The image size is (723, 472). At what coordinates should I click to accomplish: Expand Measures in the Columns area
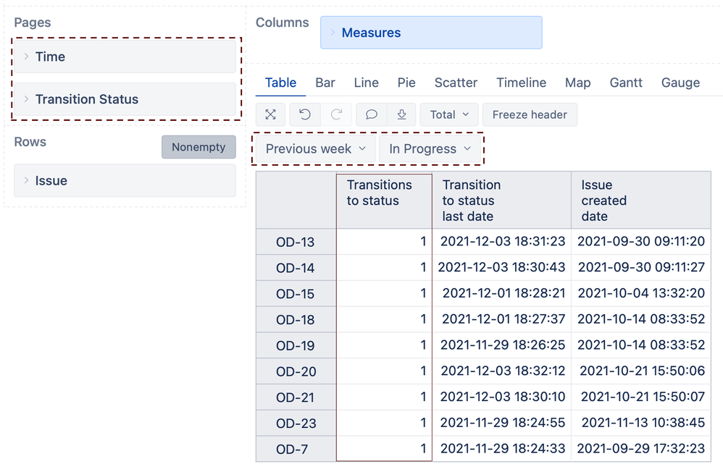(333, 33)
